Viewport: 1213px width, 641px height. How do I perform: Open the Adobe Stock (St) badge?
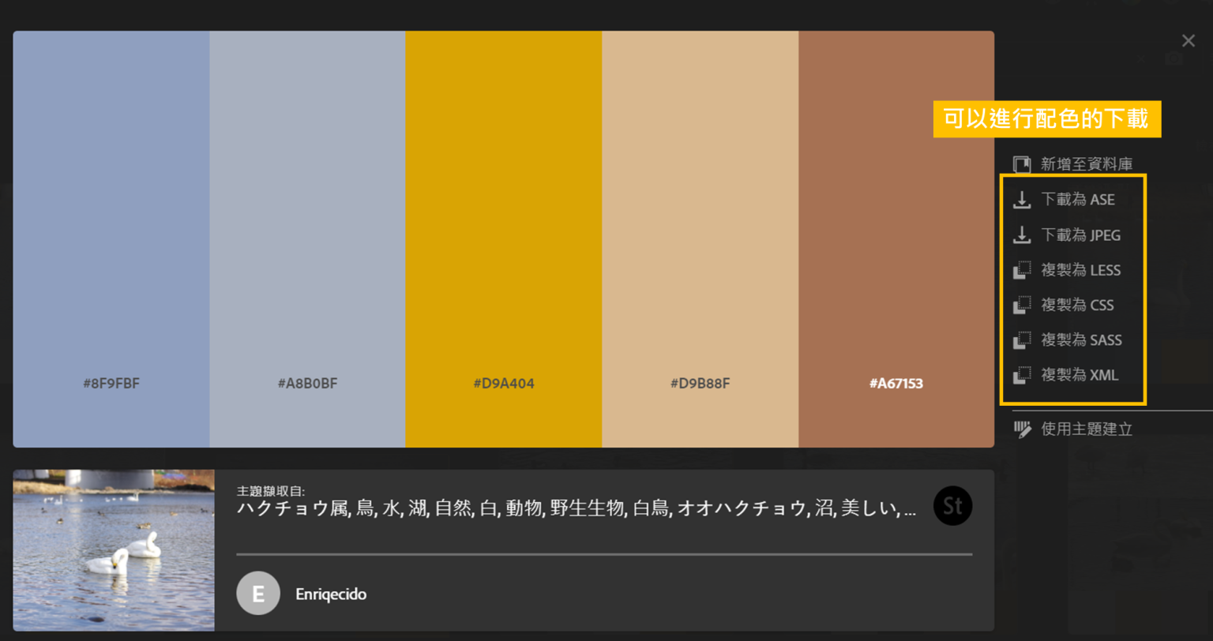(952, 506)
